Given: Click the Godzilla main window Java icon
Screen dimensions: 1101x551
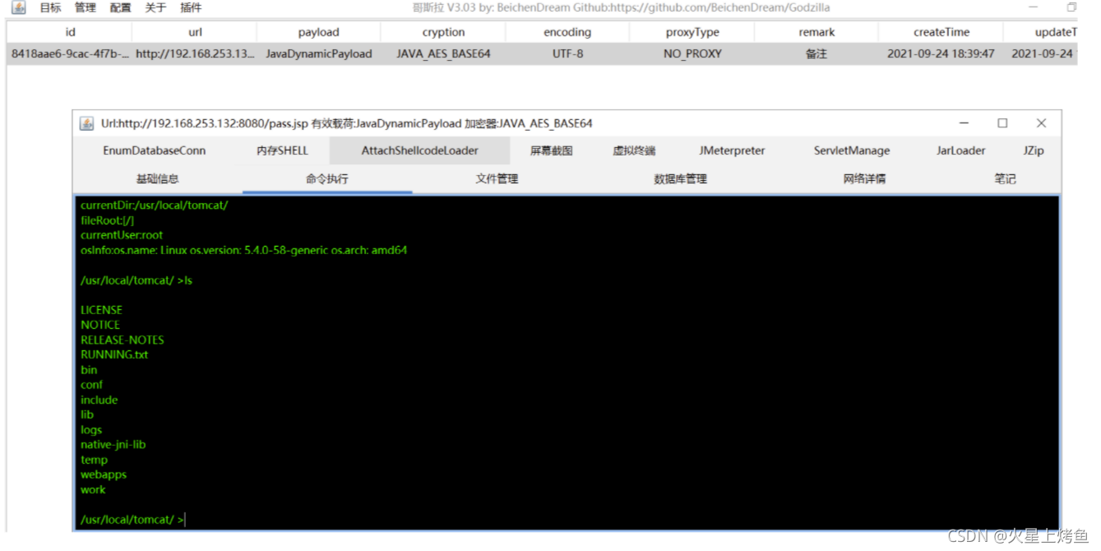Looking at the screenshot, I should (18, 7).
